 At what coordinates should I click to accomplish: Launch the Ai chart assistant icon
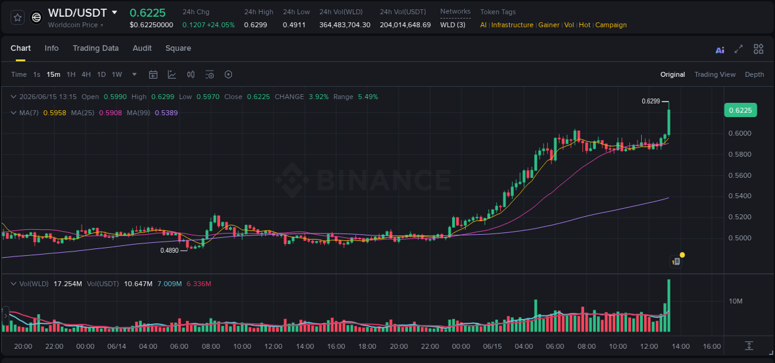point(720,50)
